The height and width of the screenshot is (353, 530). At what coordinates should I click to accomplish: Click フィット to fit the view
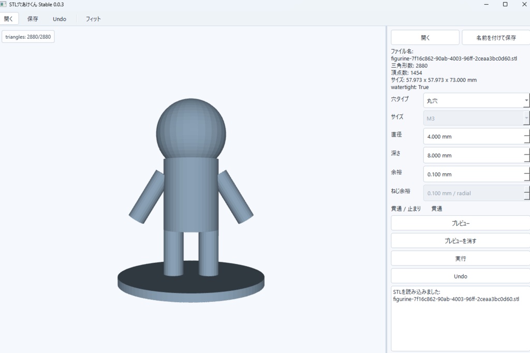[93, 19]
